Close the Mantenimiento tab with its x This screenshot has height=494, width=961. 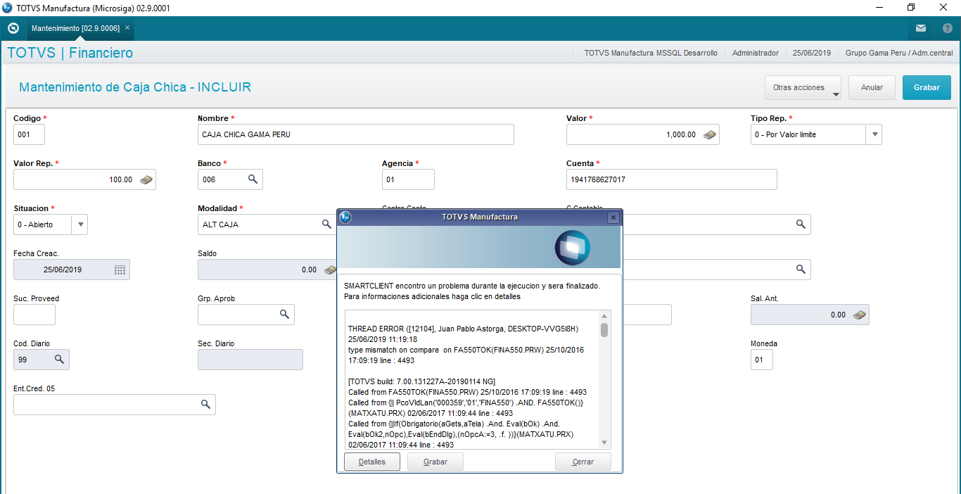[127, 28]
